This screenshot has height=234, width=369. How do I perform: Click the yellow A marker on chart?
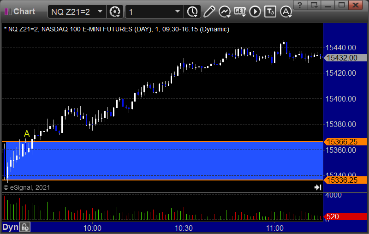tap(27, 133)
